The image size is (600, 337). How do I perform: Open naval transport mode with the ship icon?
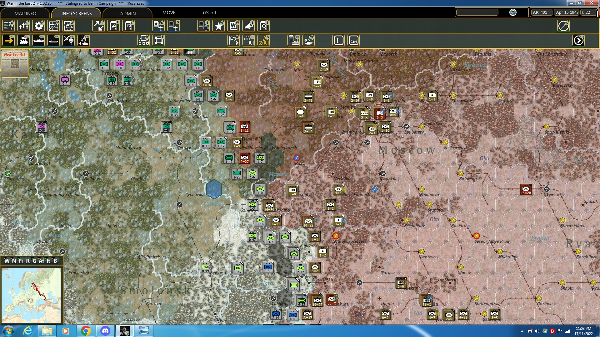coord(39,40)
